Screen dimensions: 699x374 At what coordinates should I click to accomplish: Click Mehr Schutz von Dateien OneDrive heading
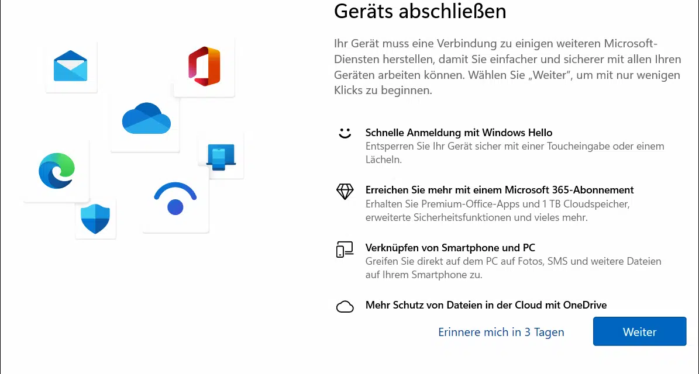pos(486,305)
